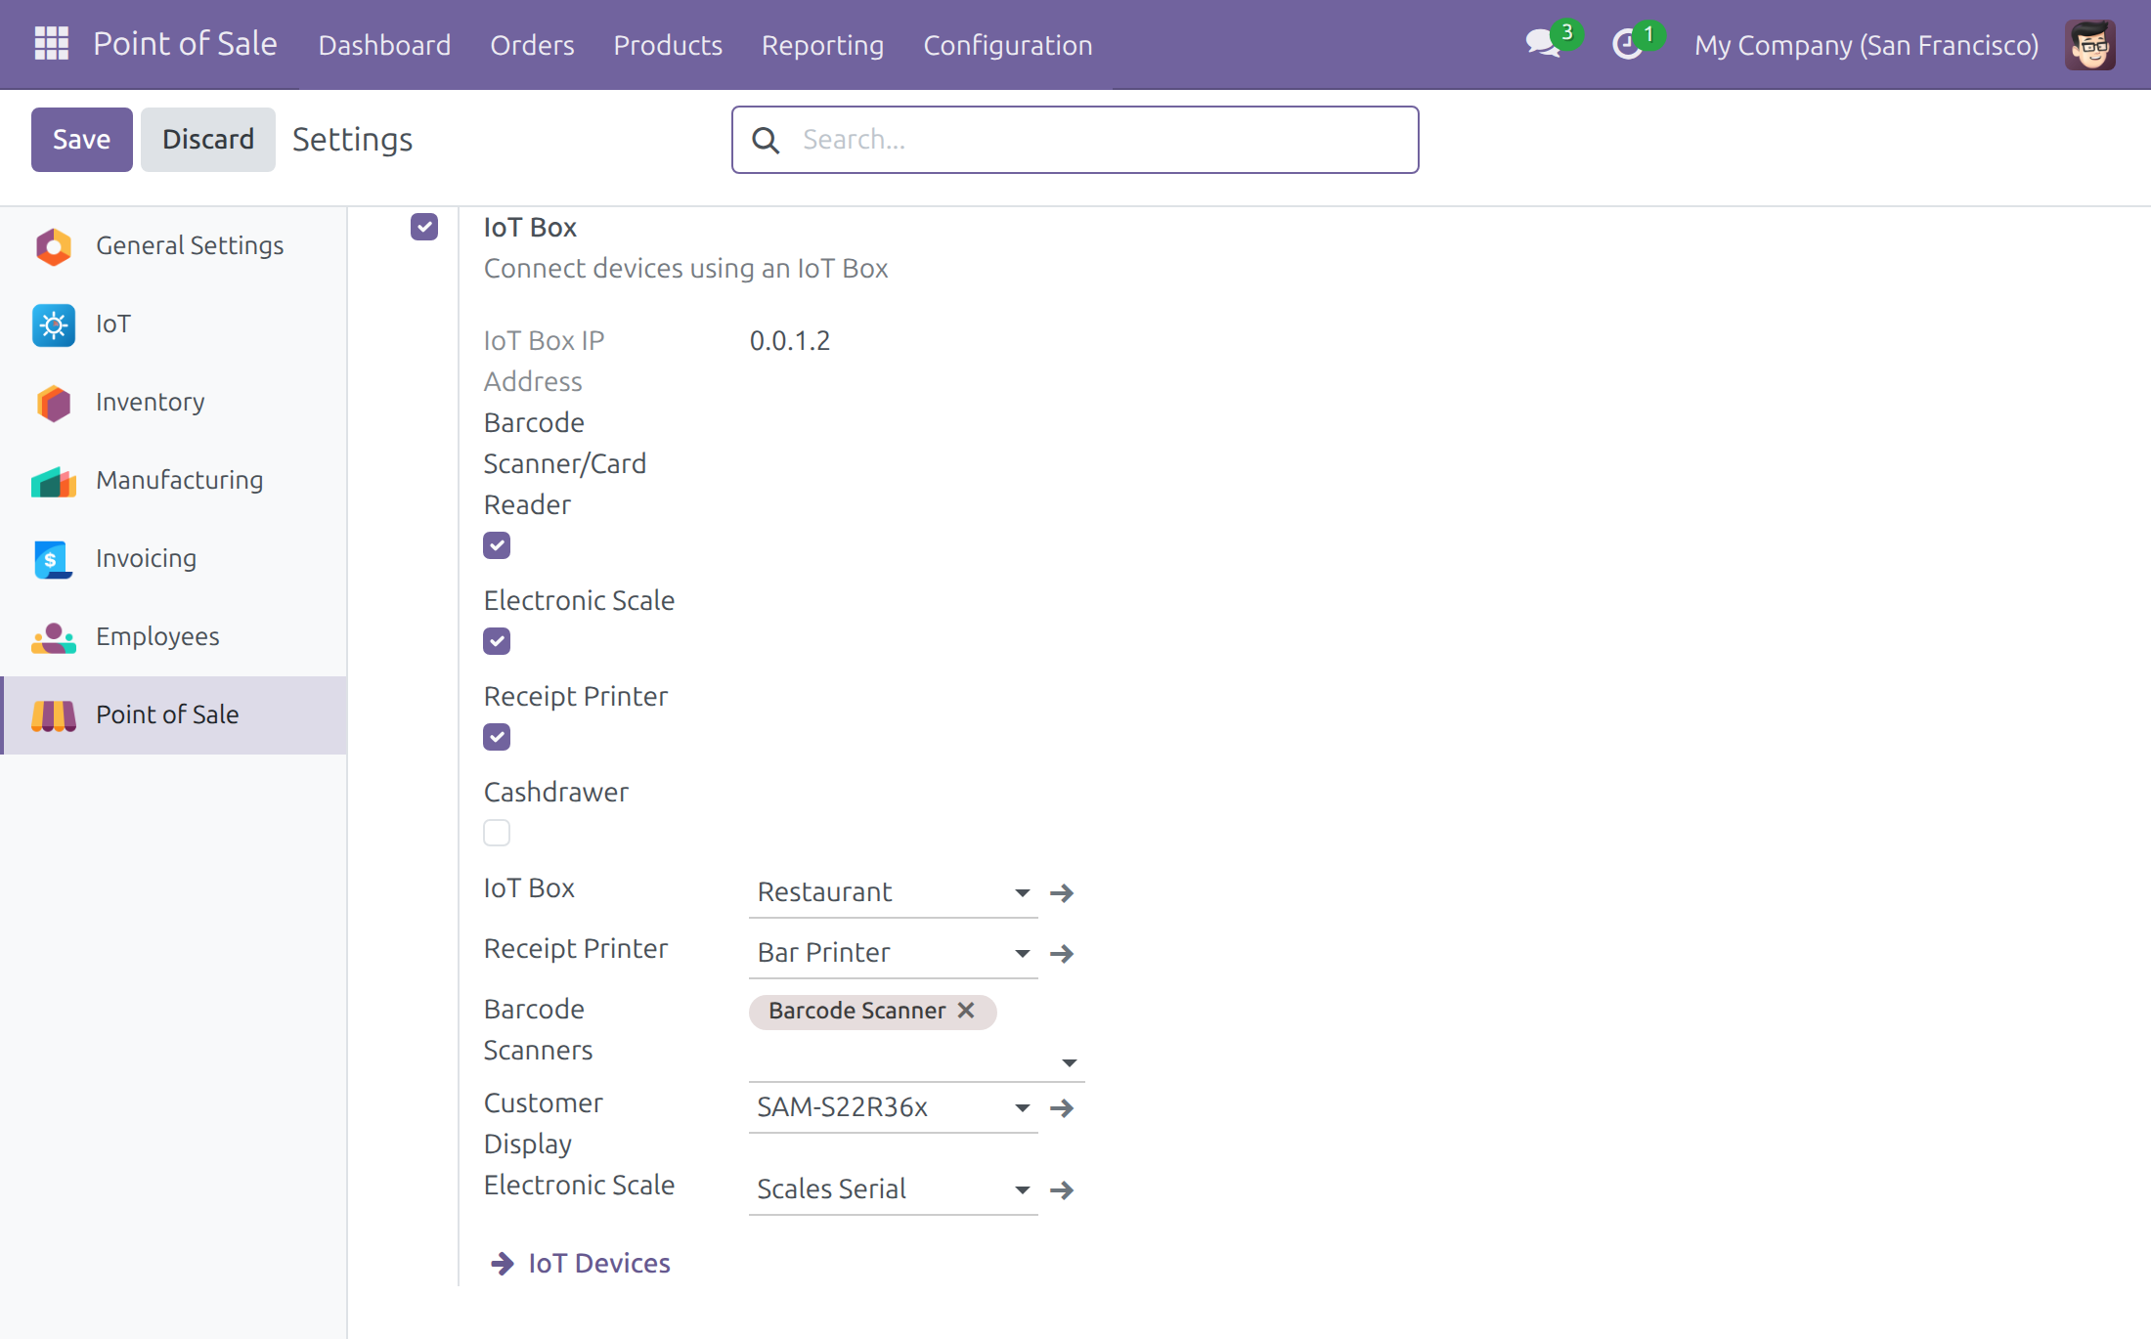Select Point of Sale settings in sidebar

pyautogui.click(x=174, y=715)
